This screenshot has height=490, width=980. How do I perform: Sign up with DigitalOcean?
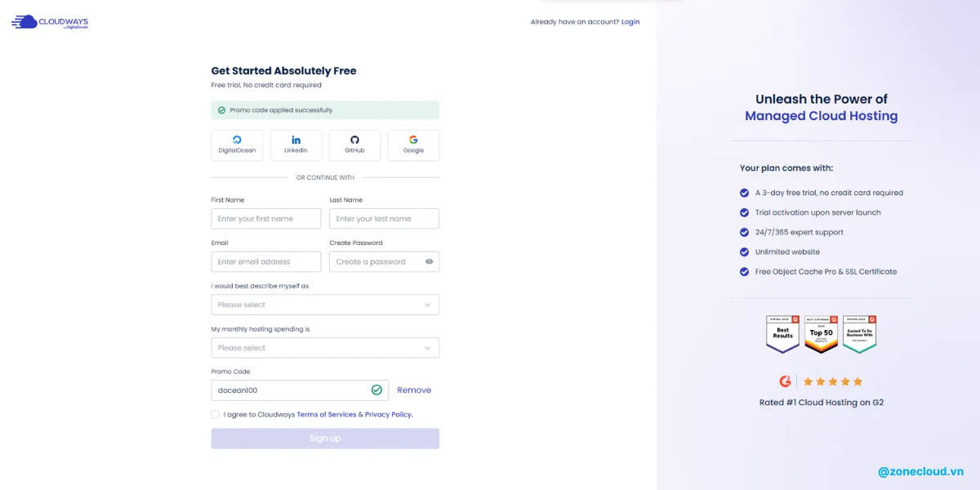coord(237,145)
